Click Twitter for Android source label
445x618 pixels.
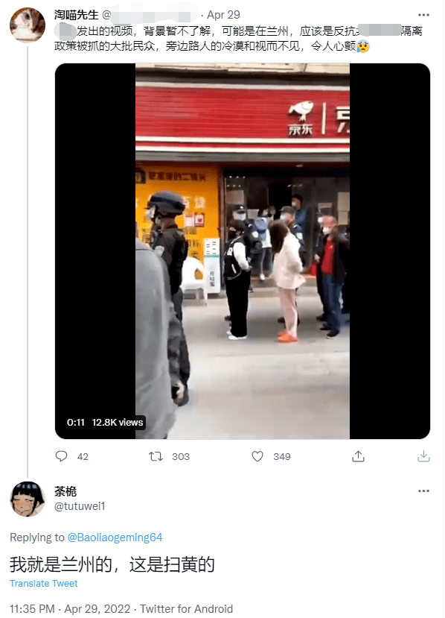click(x=187, y=608)
